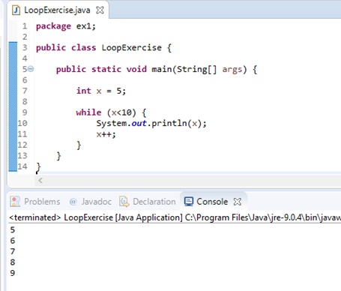Click the Javadoc @ icon

73,202
